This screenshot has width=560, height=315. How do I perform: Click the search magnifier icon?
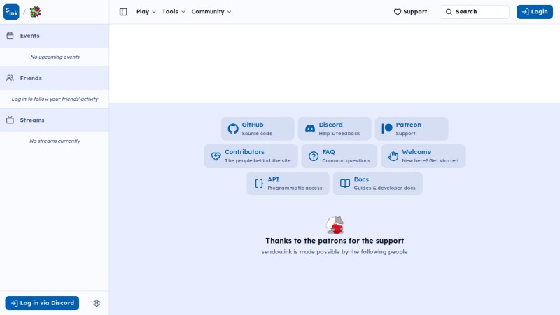click(449, 12)
